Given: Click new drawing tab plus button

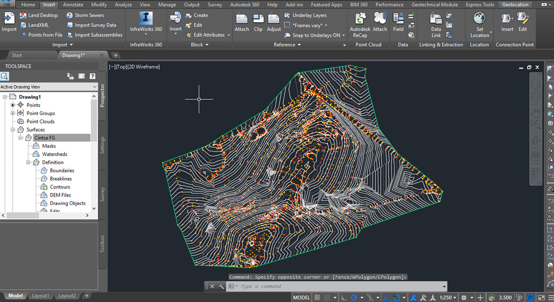Looking at the screenshot, I should [x=116, y=55].
